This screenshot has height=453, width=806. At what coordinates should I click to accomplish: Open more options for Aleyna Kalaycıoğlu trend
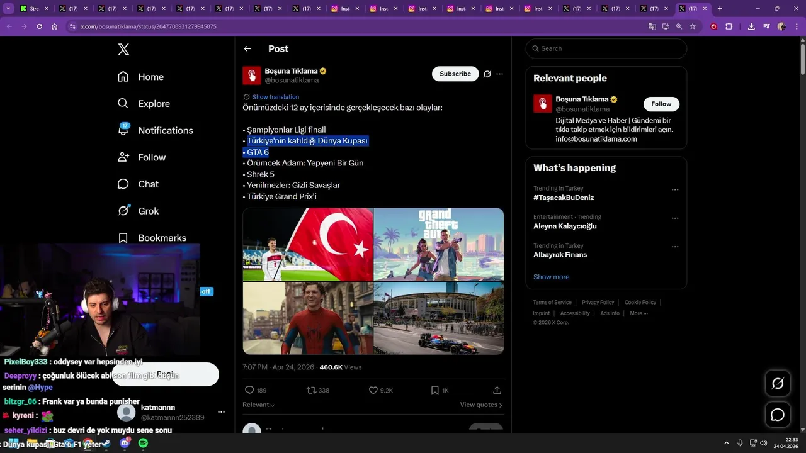pyautogui.click(x=675, y=218)
